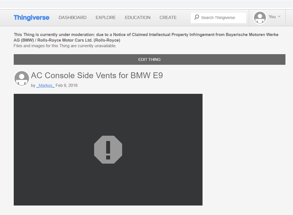This screenshot has height=215, width=293.
Task: Click the author avatar beside the title
Action: click(22, 78)
